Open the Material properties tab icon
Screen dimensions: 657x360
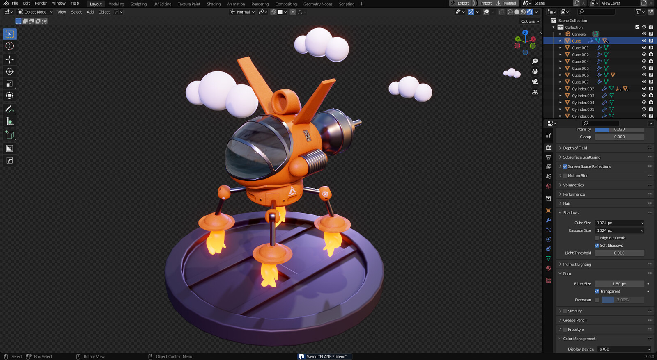coord(549,268)
